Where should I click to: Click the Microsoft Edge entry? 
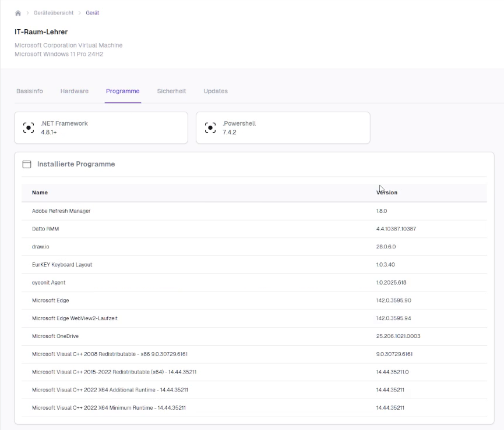coord(50,301)
